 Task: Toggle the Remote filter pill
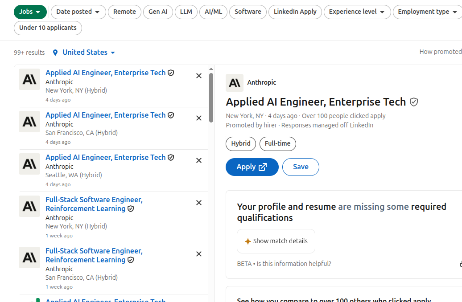(x=124, y=12)
